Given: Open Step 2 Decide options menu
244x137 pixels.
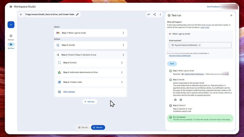Looking at the screenshot, I should coord(123,45).
